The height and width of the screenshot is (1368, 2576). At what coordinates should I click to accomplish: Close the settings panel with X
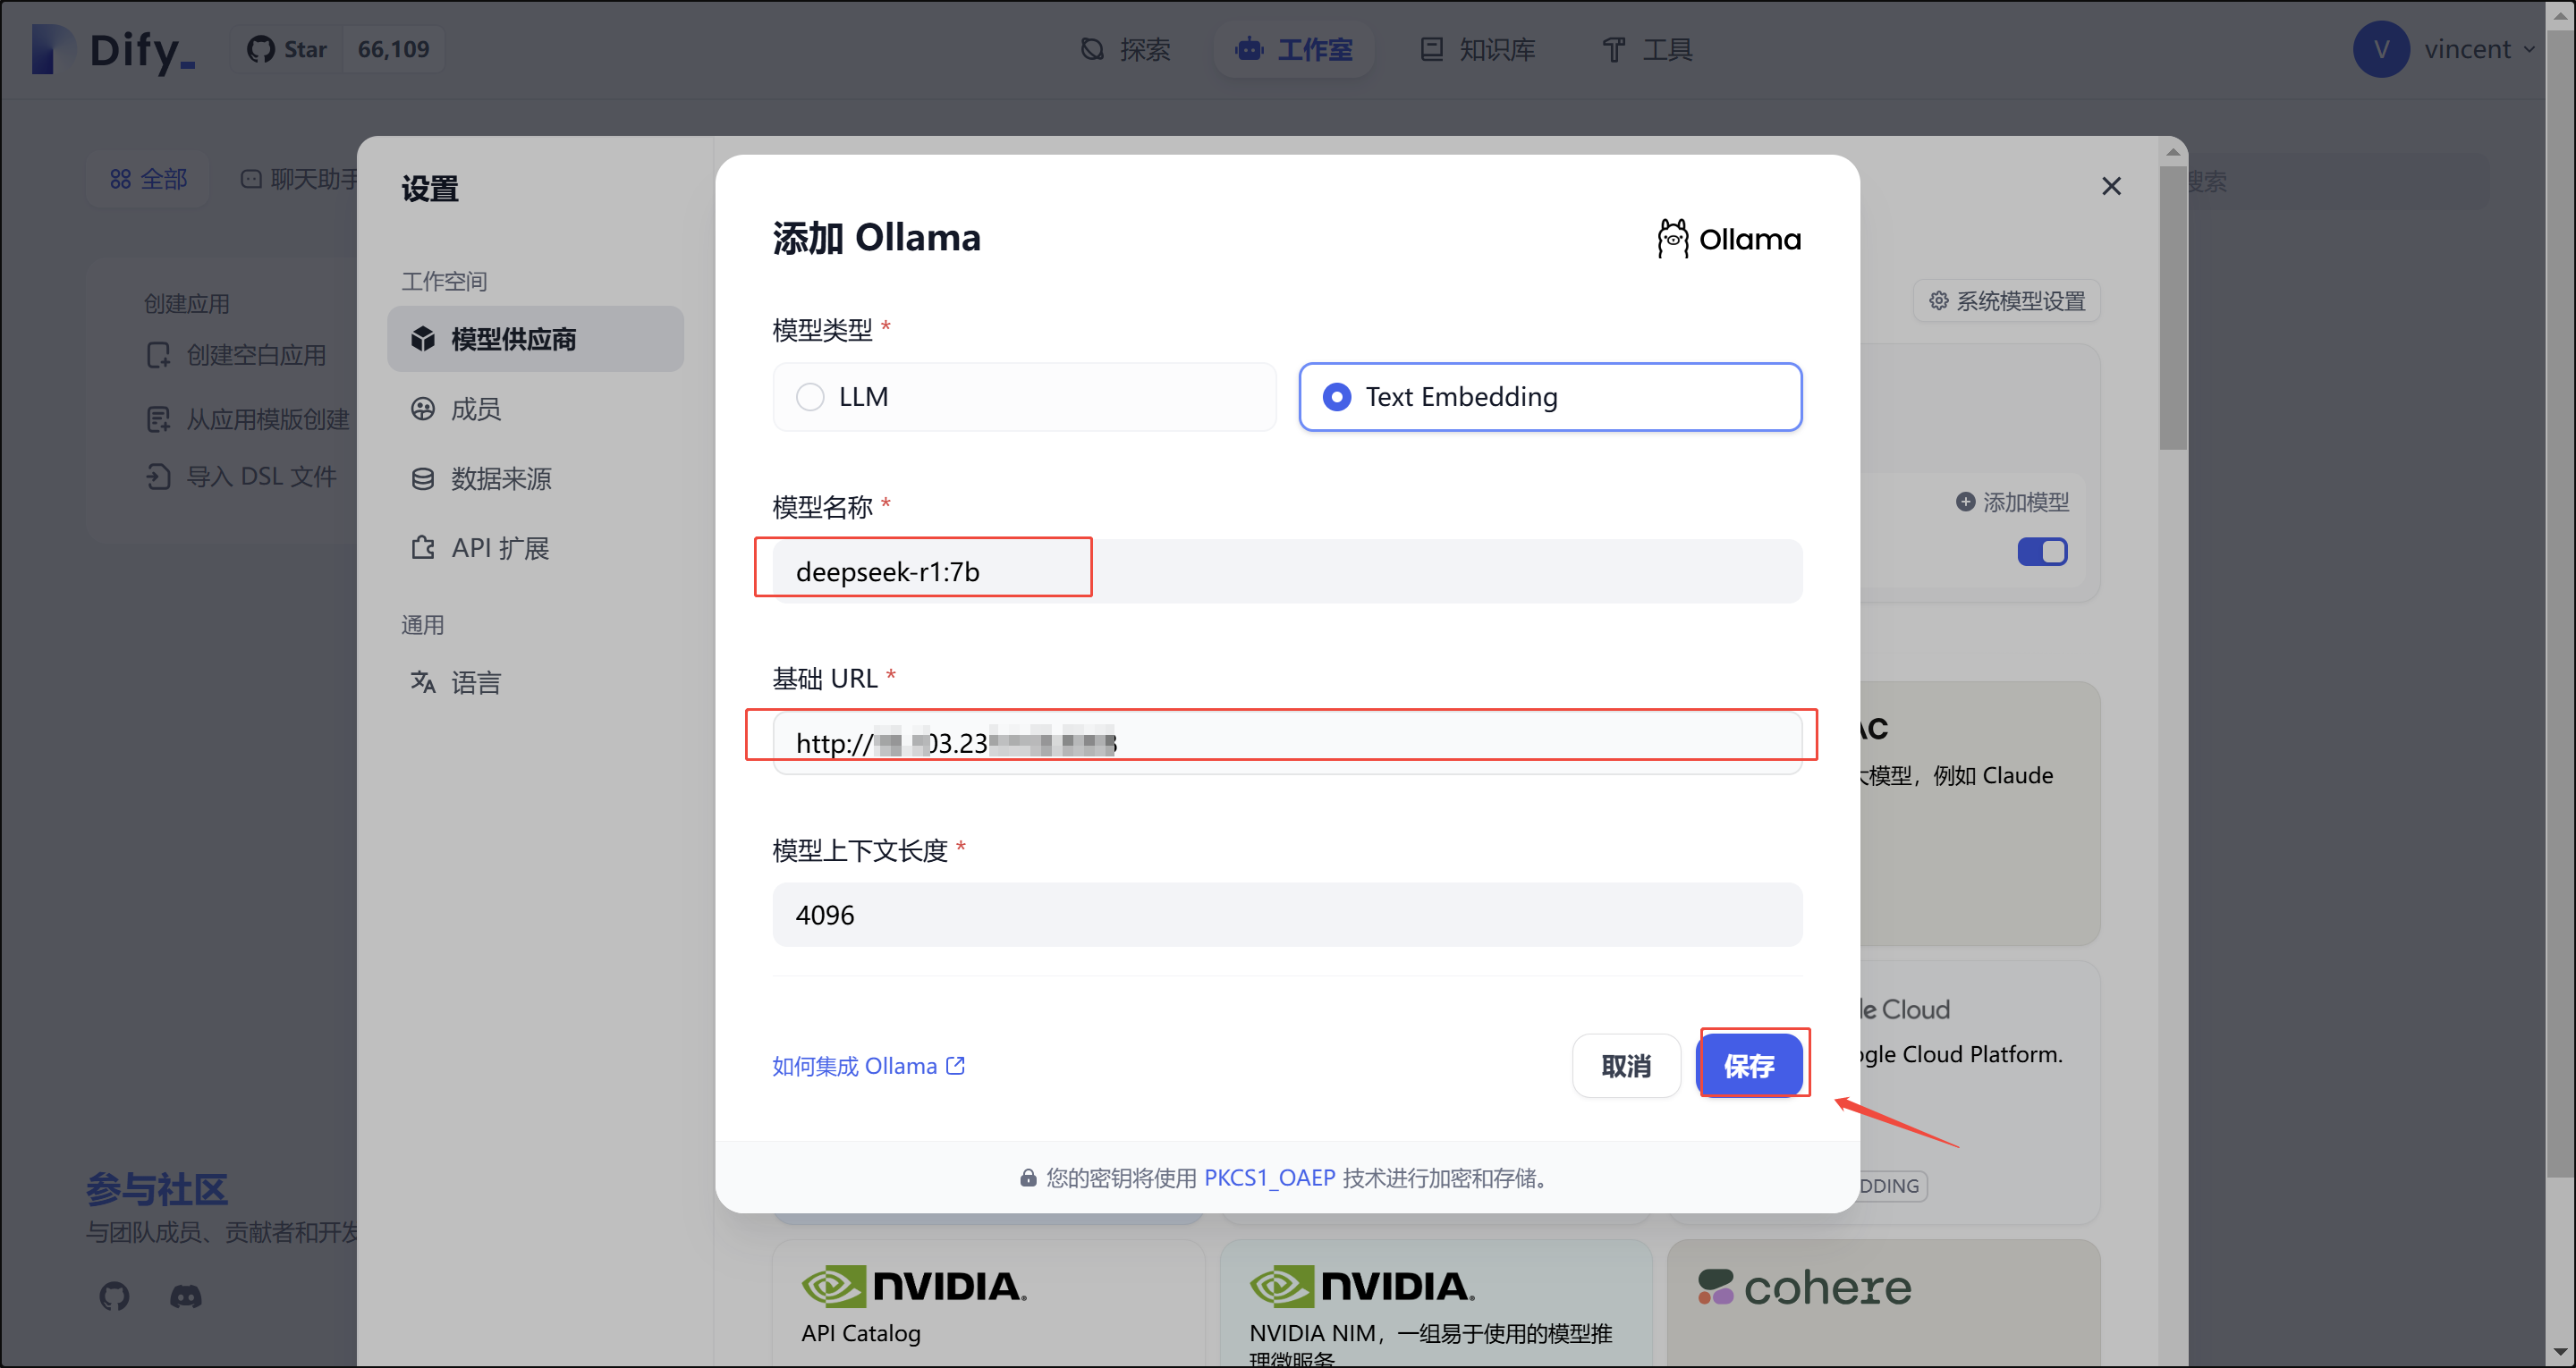(2111, 186)
